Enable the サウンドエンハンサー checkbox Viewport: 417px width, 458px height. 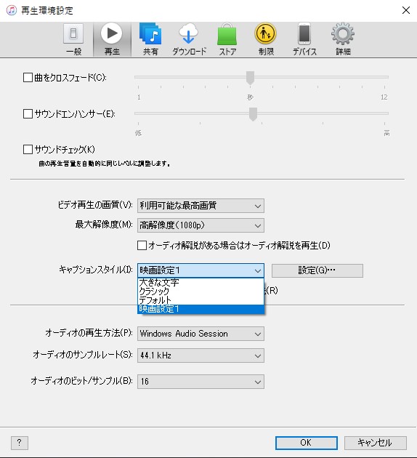click(x=28, y=113)
